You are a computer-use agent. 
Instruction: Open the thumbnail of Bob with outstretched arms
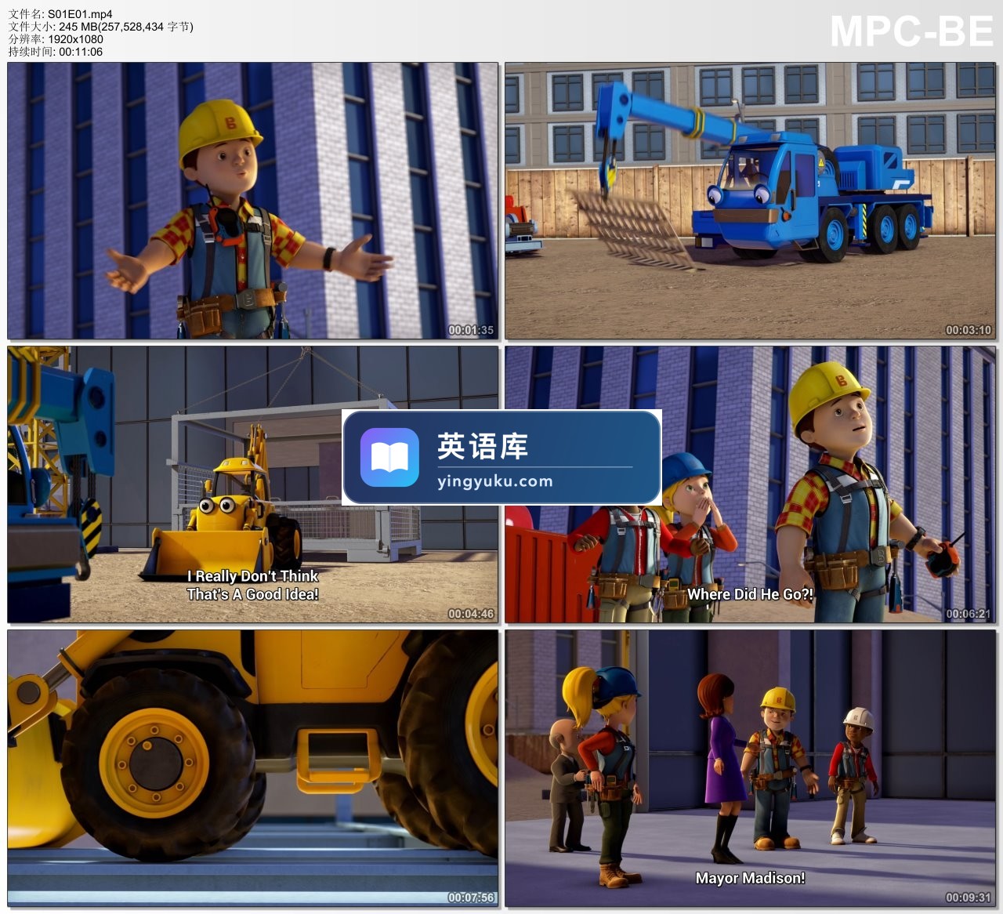(252, 201)
